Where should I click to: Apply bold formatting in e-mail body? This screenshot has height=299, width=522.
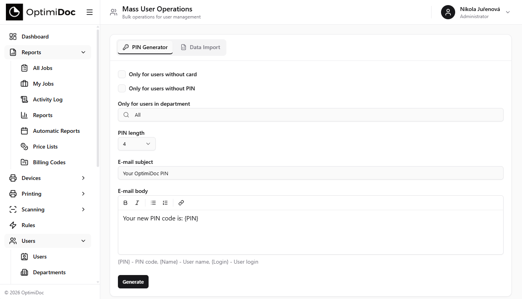[x=125, y=203]
